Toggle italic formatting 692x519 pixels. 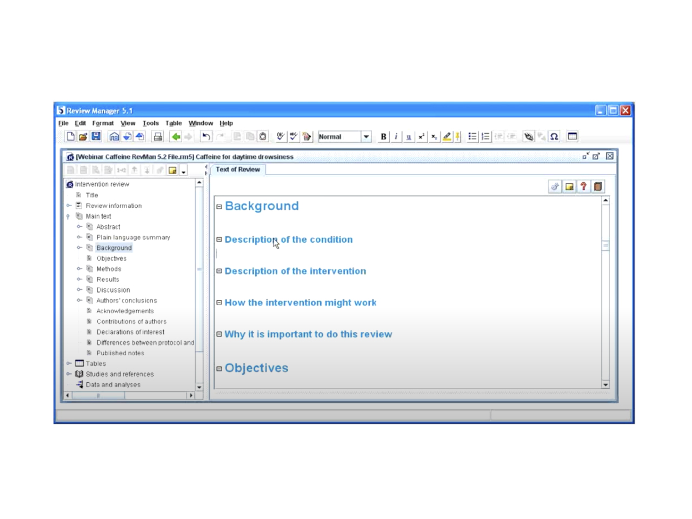pyautogui.click(x=396, y=137)
